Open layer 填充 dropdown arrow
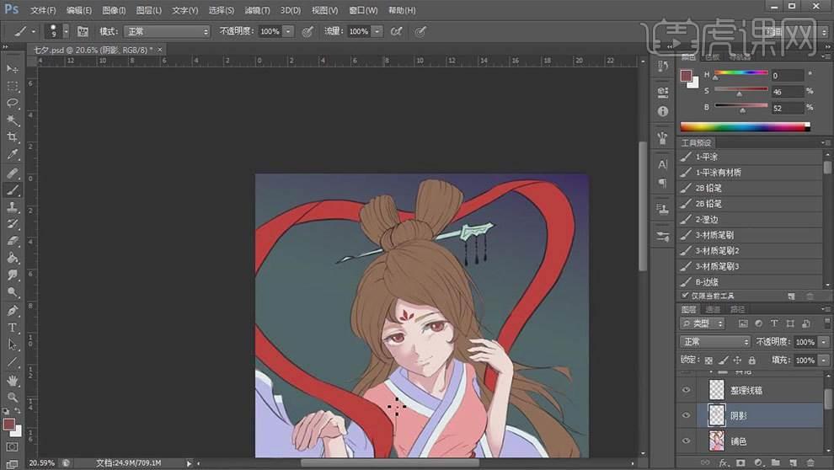This screenshot has height=470, width=834. [x=824, y=360]
